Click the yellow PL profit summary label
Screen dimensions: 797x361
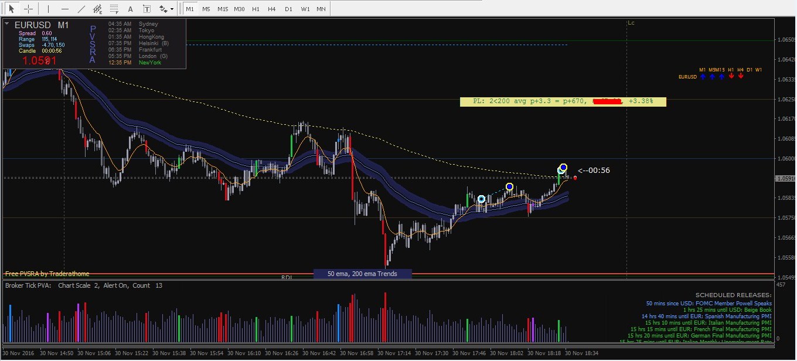563,101
